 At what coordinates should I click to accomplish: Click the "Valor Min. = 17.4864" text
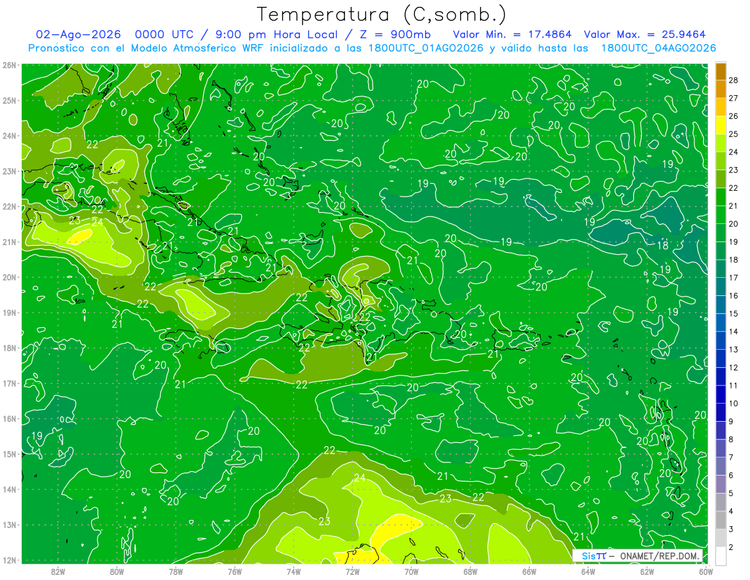click(512, 34)
